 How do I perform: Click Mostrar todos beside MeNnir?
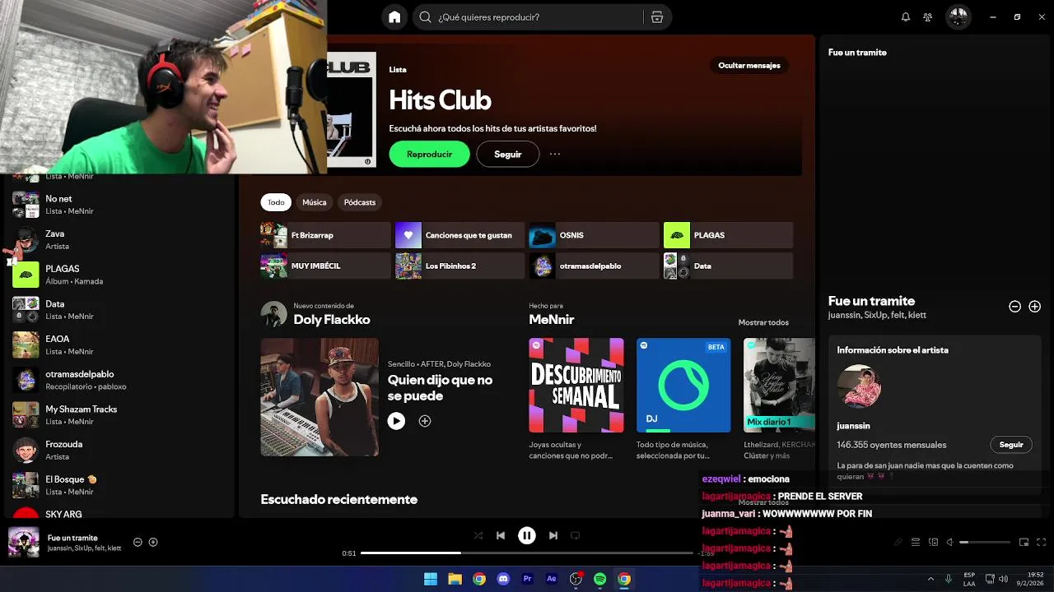tap(763, 322)
